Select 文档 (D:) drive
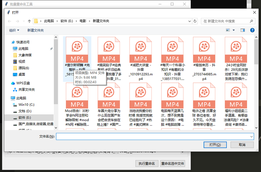The height and width of the screenshot is (172, 261). (25, 111)
